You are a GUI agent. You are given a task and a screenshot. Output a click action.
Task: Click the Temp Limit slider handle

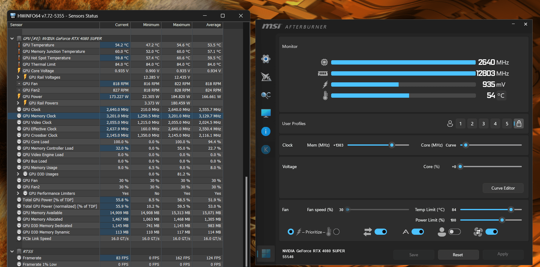tap(511, 210)
